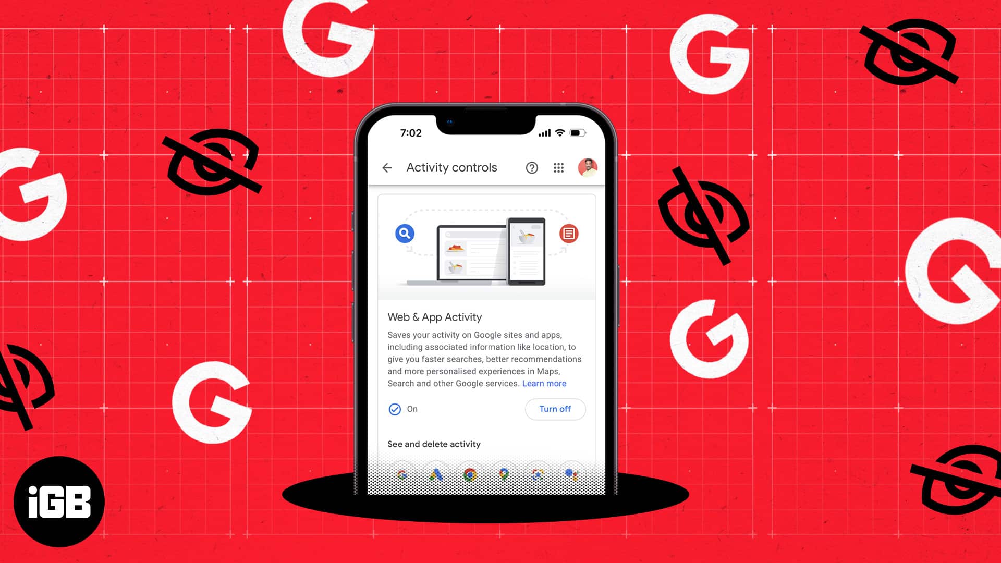This screenshot has height=563, width=1001.
Task: Click the Google Maps icon at bottom bar
Action: coord(503,474)
